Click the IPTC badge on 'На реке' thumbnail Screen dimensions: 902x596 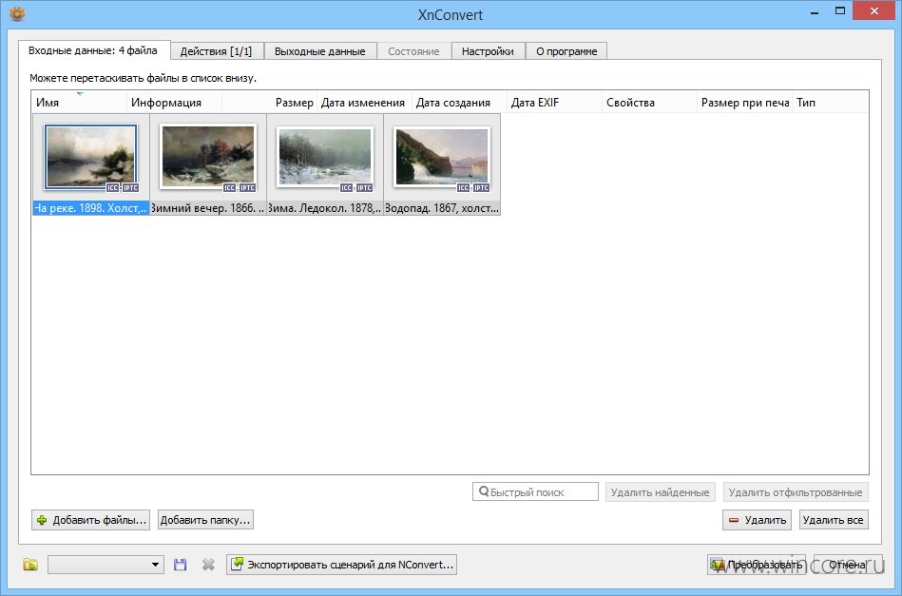coord(130,187)
